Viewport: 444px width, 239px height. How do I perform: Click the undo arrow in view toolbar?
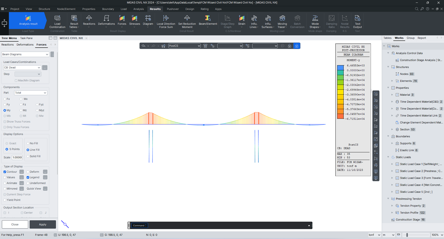(x=143, y=46)
